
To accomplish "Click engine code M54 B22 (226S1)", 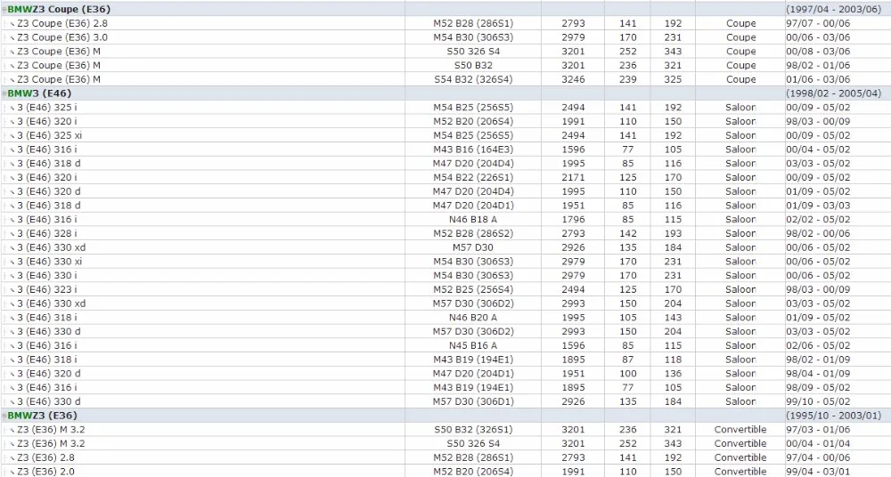I will click(x=473, y=177).
